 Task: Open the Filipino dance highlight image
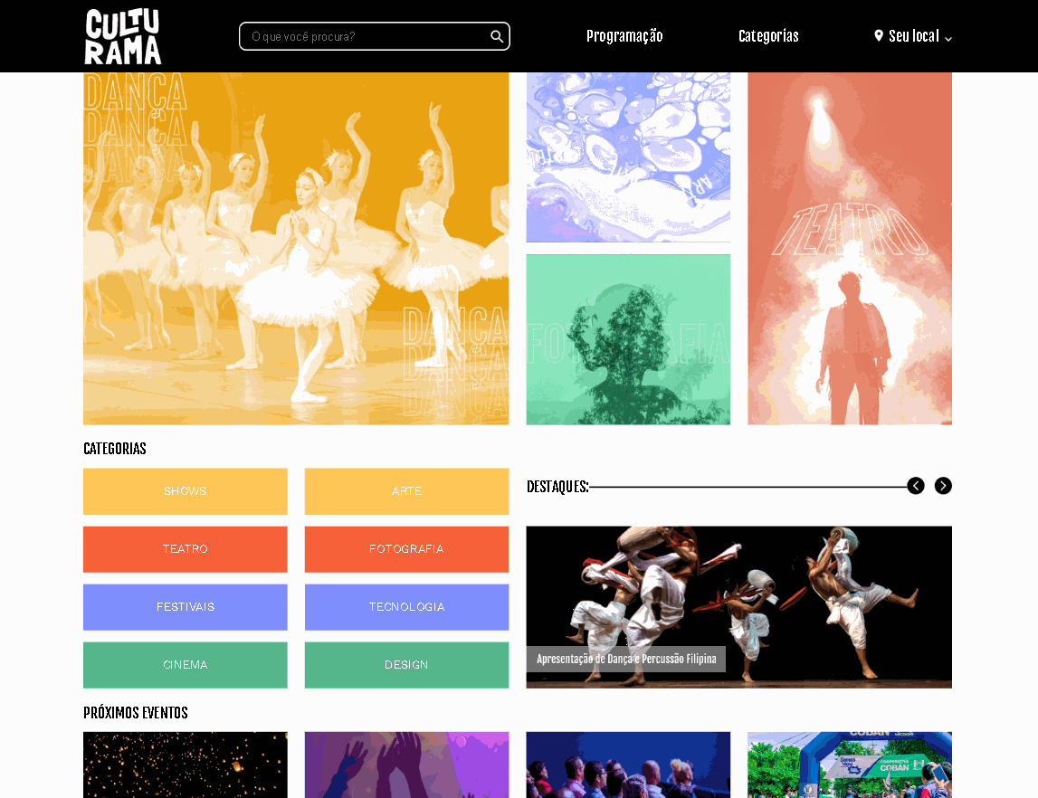click(738, 607)
